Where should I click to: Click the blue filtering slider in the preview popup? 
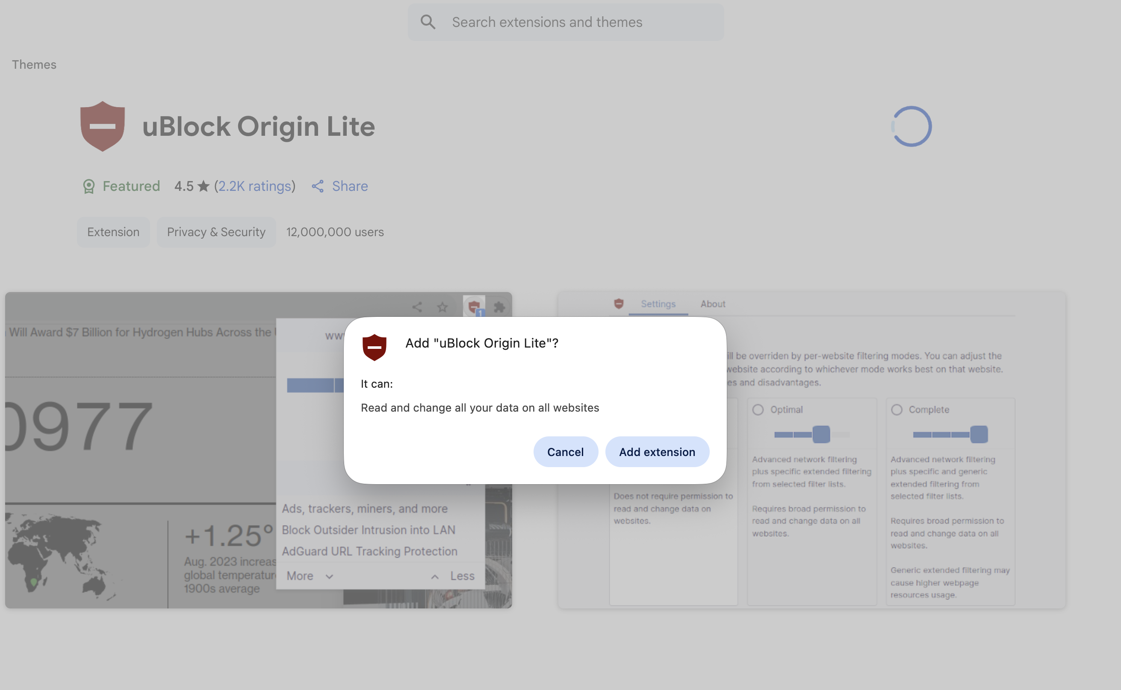click(x=315, y=385)
